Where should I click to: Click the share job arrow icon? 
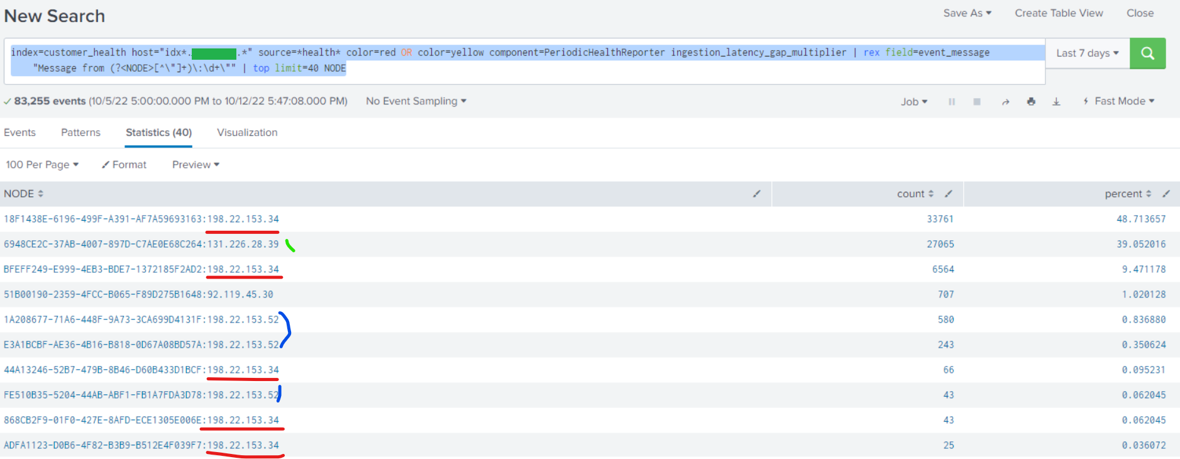tap(1005, 102)
